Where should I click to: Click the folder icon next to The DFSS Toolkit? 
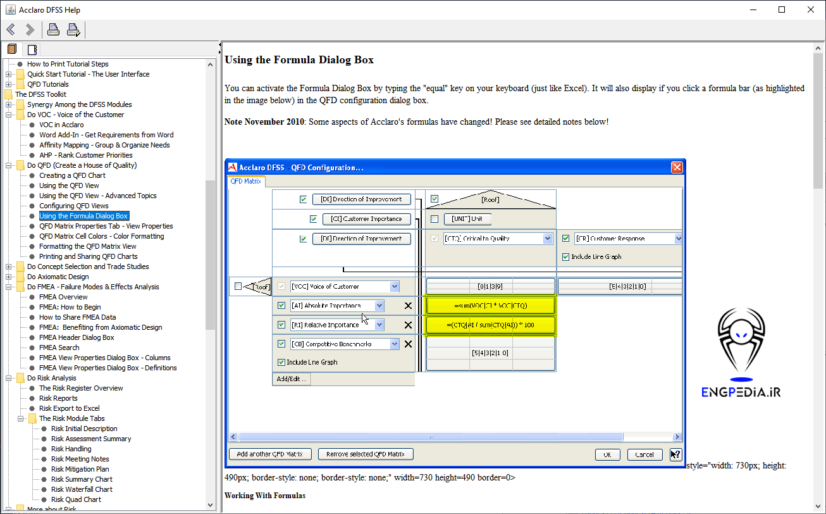[8, 94]
